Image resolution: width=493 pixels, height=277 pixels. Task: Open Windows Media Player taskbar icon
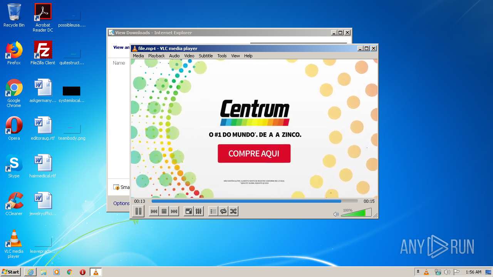coord(57,272)
